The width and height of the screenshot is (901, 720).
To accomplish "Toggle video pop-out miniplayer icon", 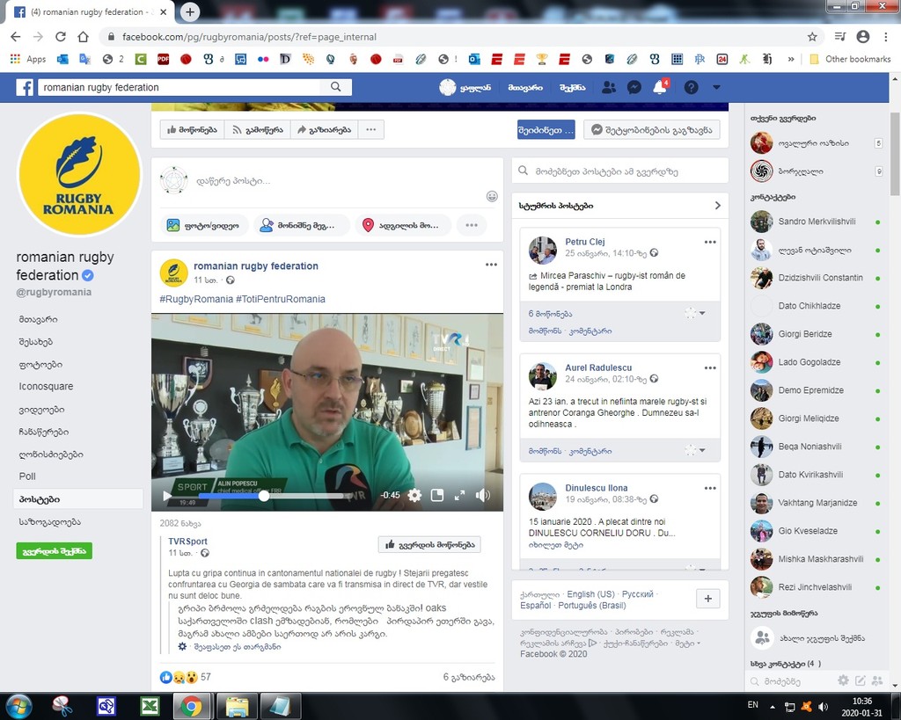I will coord(436,495).
